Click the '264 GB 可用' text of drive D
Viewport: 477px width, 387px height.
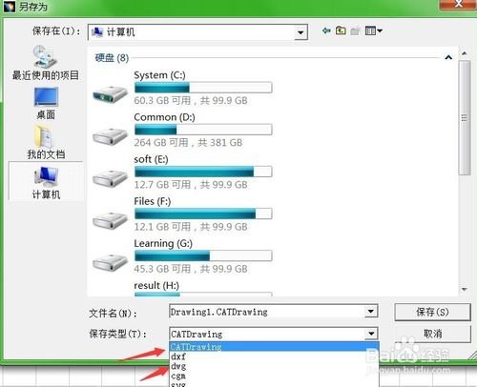(161, 142)
